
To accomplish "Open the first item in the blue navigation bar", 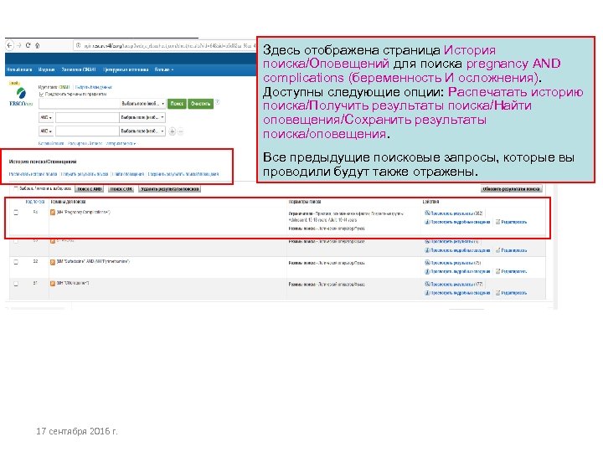I will [18, 69].
